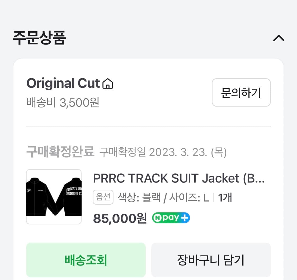297x280 pixels.
Task: Click the 85,000원 price text
Action: point(119,218)
